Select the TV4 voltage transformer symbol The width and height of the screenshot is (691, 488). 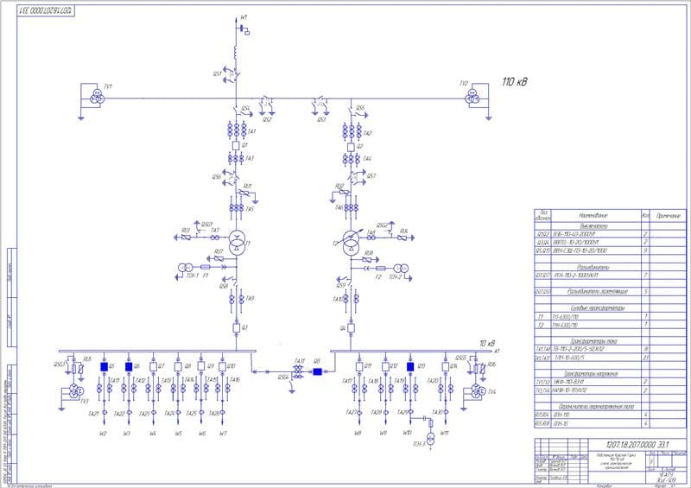point(478,390)
